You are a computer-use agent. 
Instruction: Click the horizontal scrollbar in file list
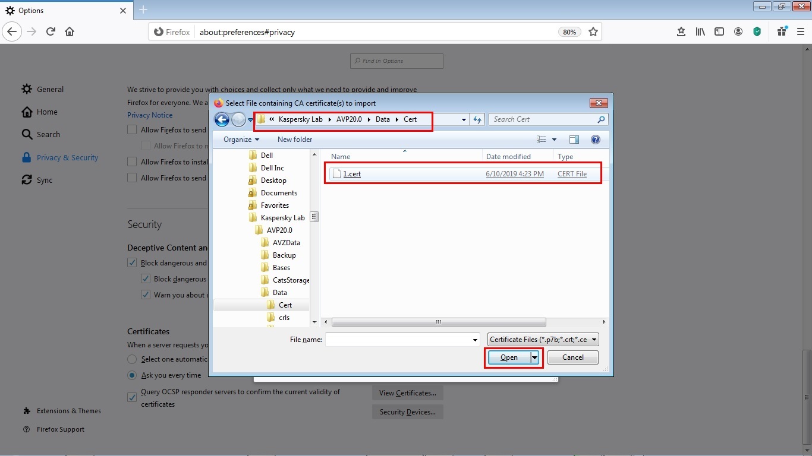pos(439,322)
